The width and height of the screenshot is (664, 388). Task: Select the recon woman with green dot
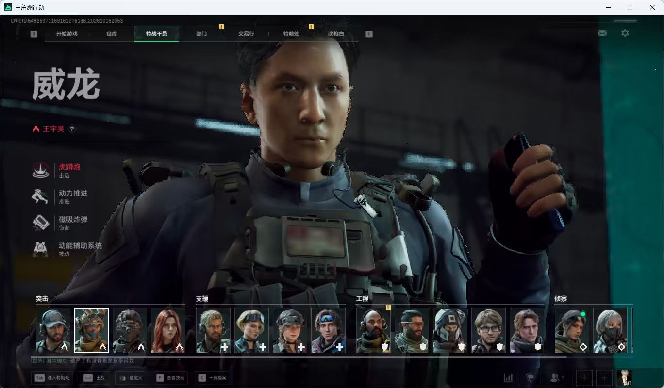pyautogui.click(x=572, y=330)
